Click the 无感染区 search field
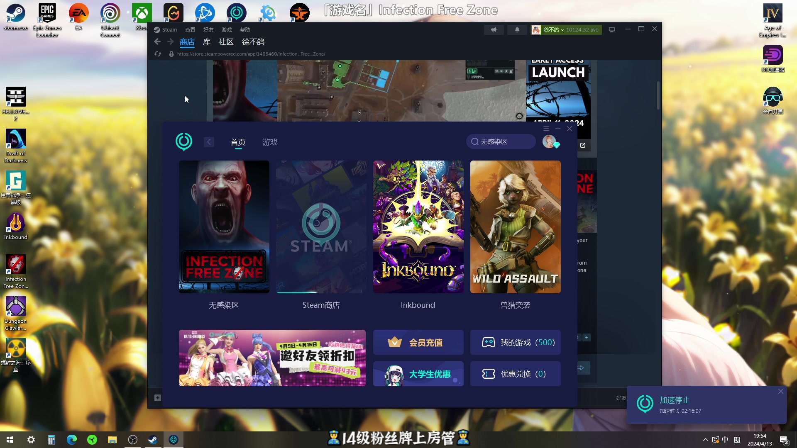 point(501,141)
